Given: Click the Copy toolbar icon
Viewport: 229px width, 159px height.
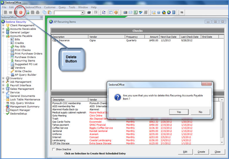Looking at the screenshot, I should coord(44,12).
